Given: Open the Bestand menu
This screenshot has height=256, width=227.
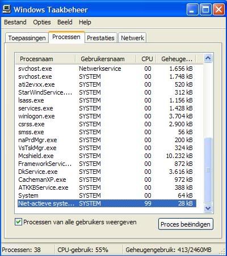Looking at the screenshot, I should pyautogui.click(x=15, y=22).
